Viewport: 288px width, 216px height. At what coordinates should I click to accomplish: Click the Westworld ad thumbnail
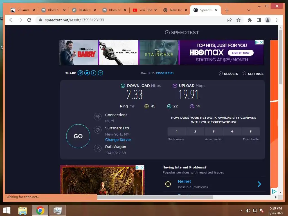coord(119,53)
